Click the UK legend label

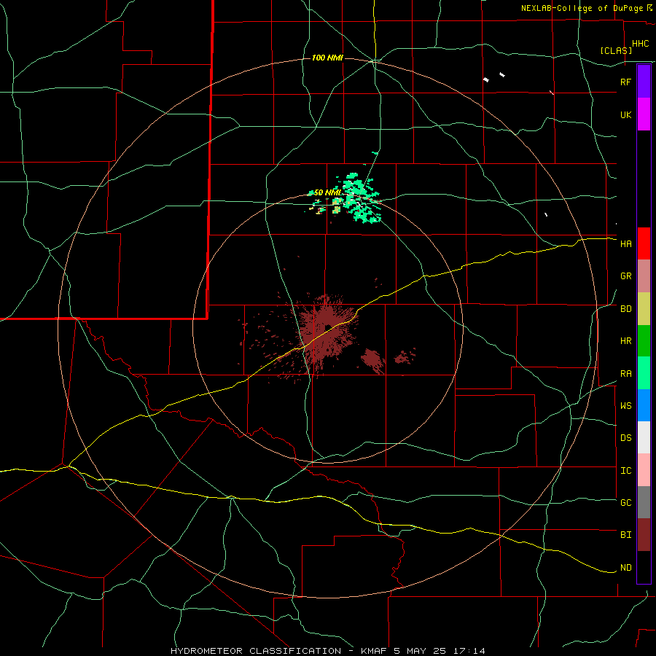[625, 115]
